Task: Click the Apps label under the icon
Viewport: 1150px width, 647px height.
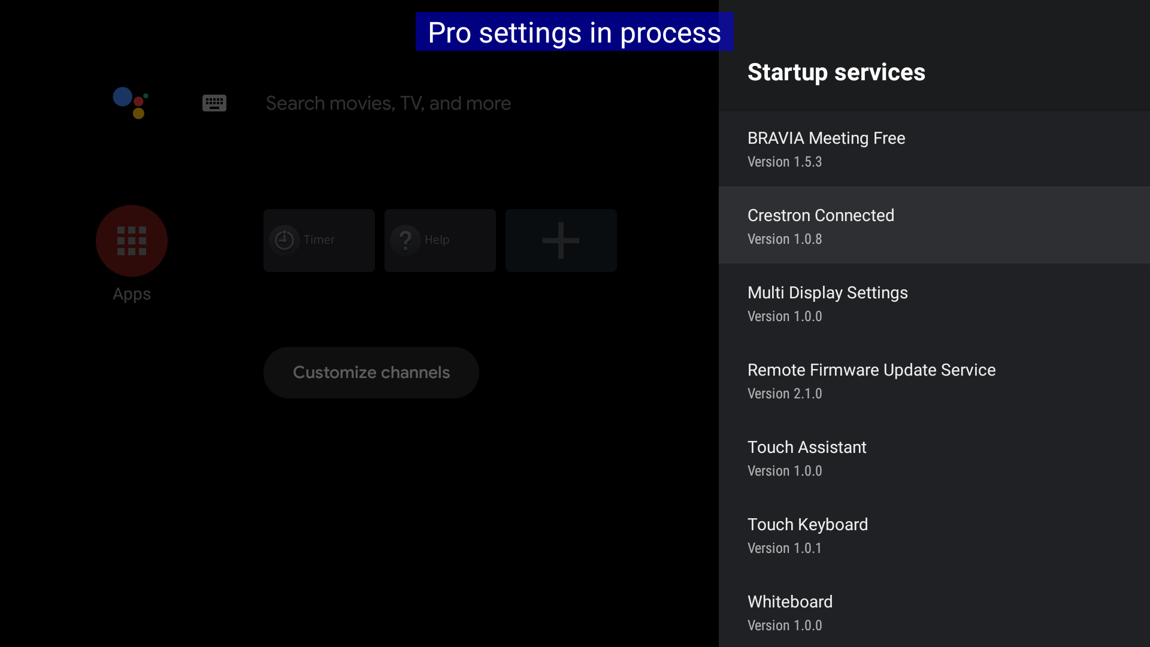Action: pos(132,294)
